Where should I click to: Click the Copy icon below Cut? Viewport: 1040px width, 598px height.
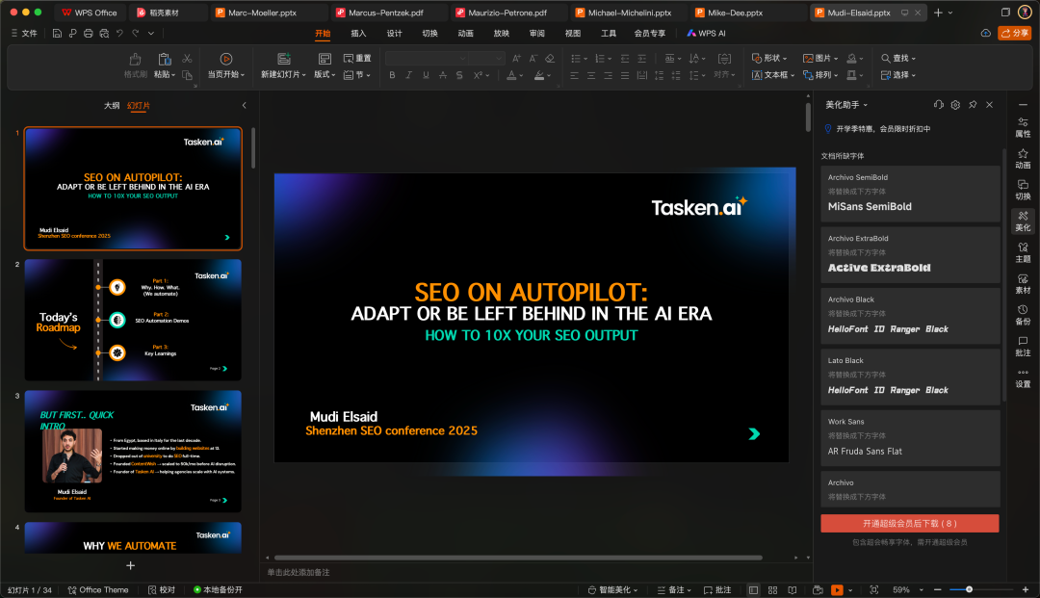coord(187,75)
